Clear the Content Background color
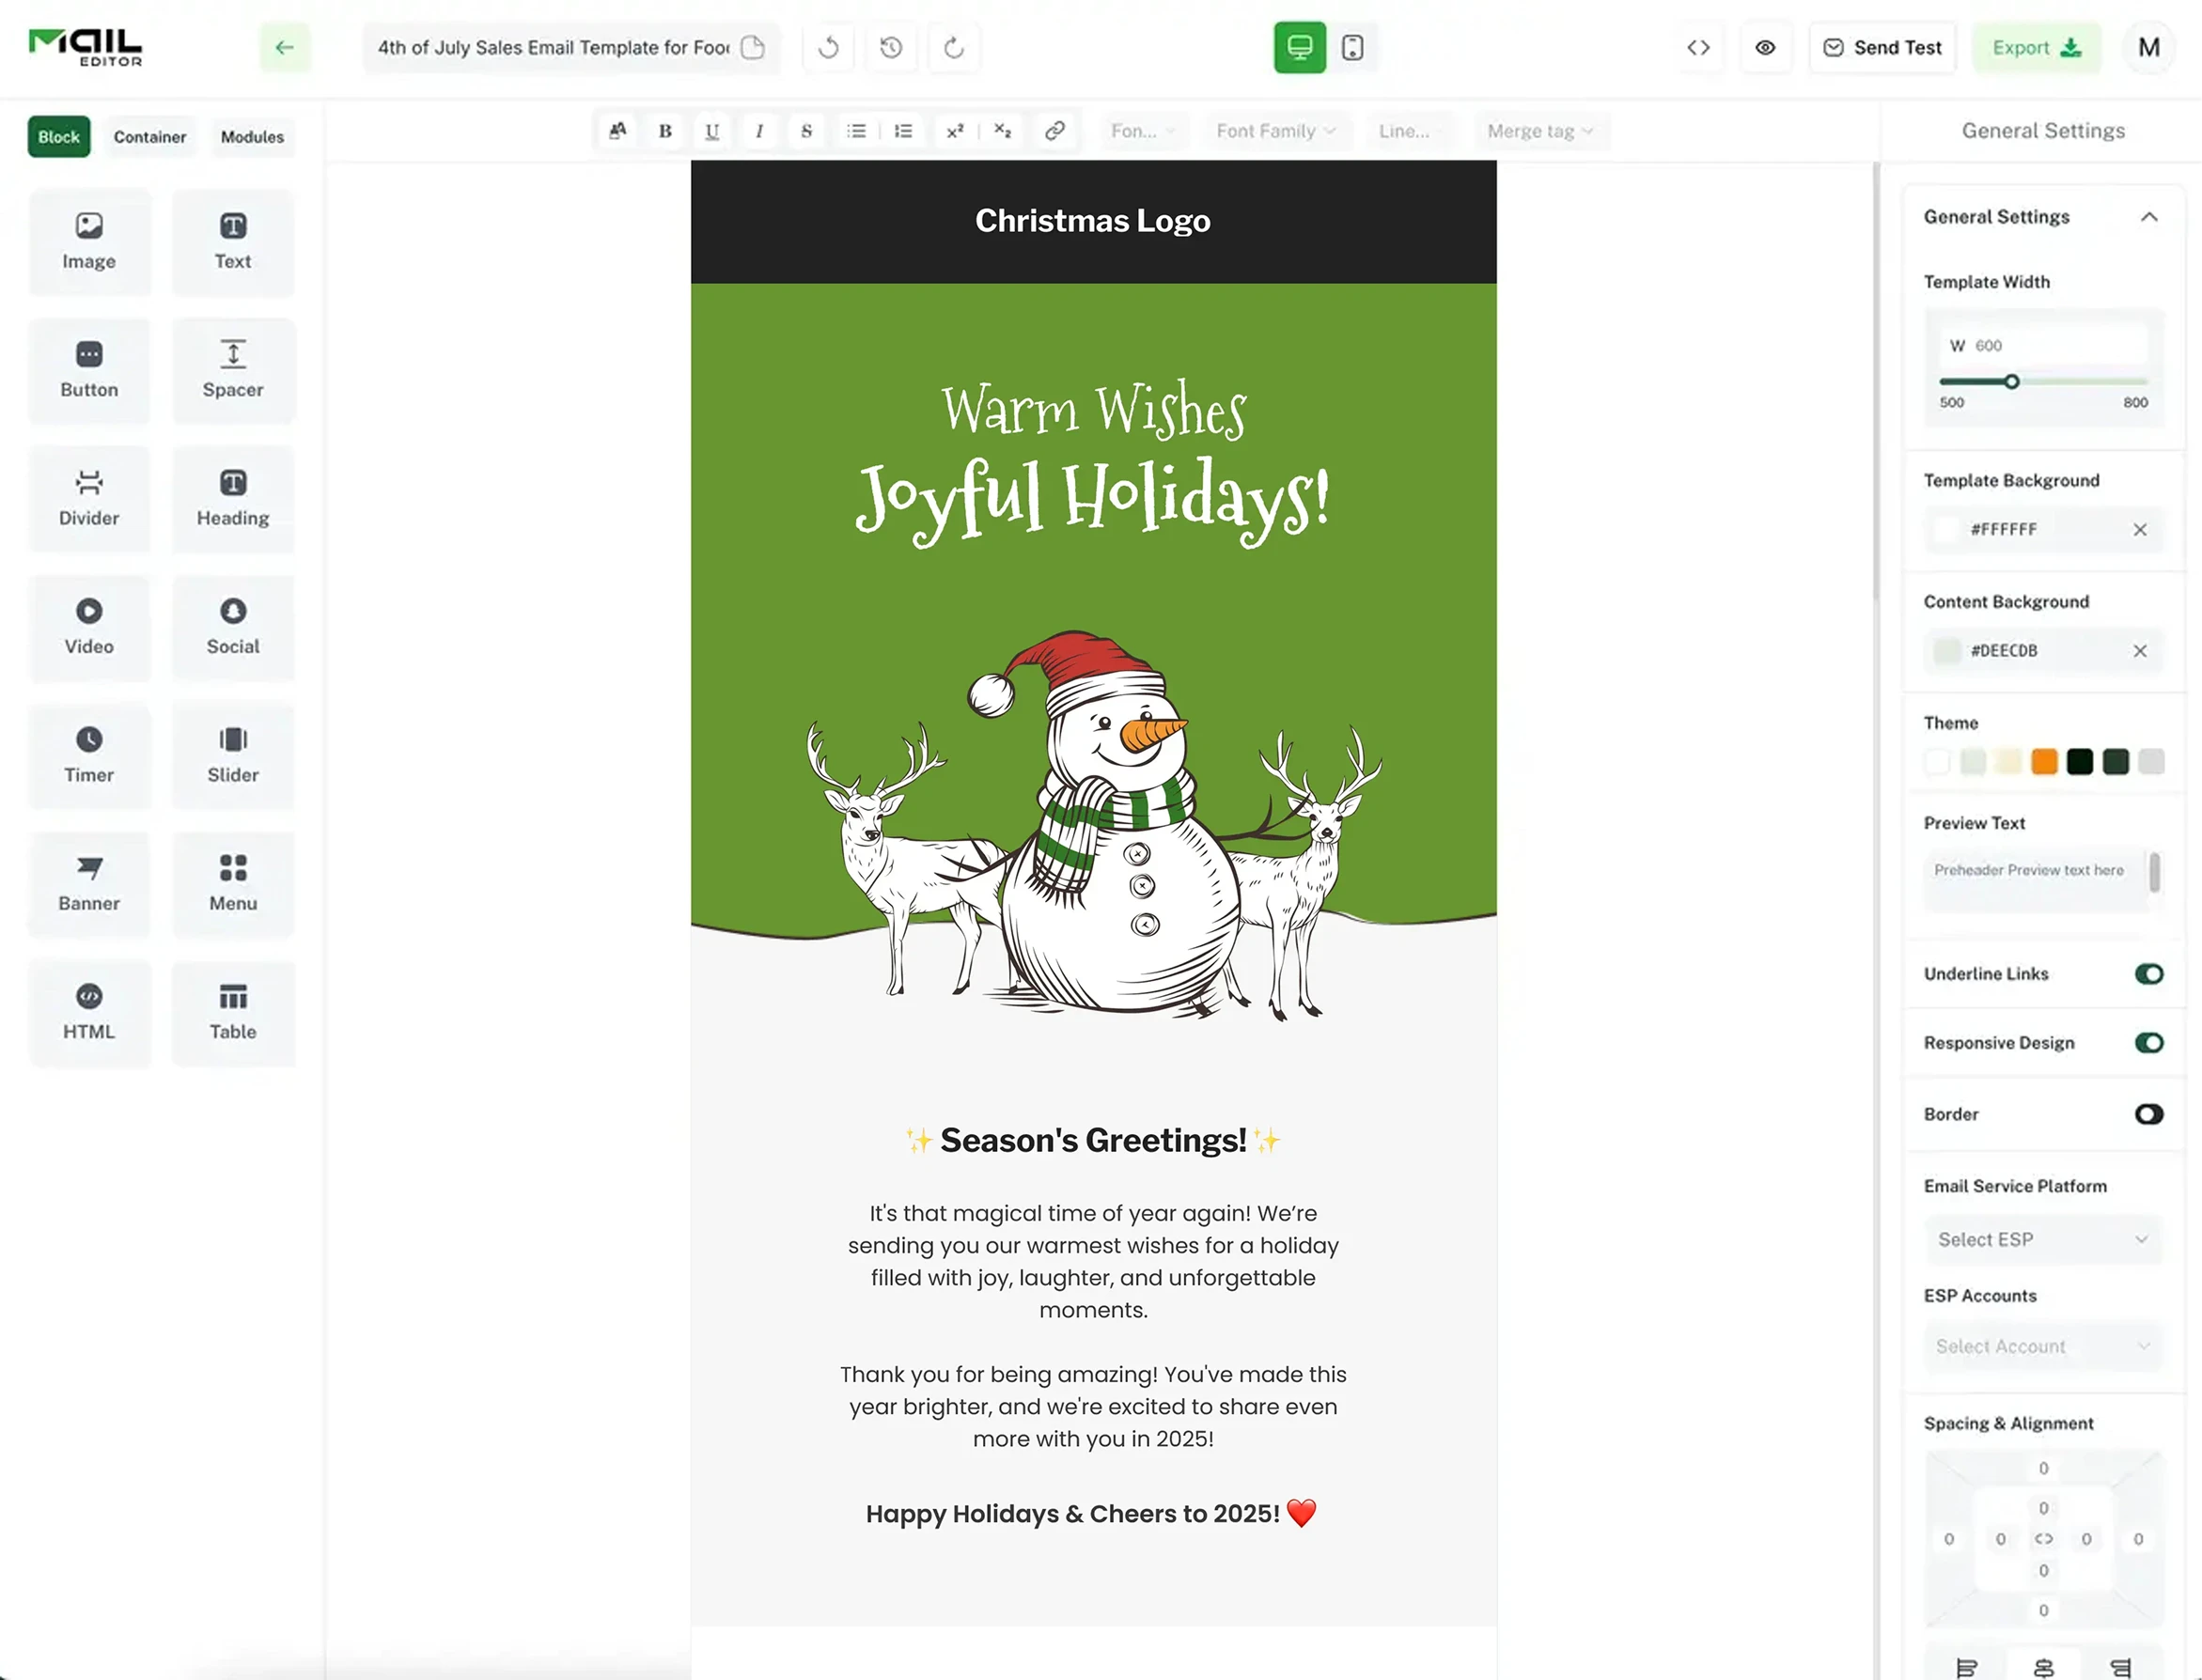This screenshot has height=1680, width=2202. [x=2139, y=651]
